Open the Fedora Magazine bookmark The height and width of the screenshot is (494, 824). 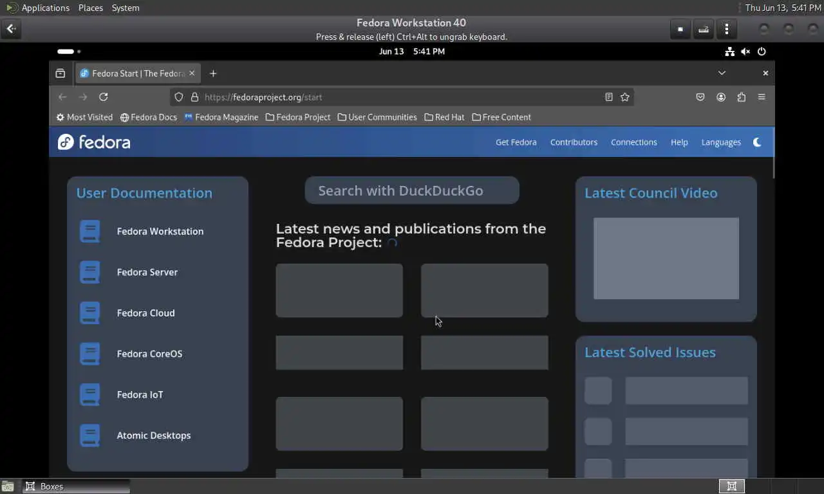coord(221,117)
